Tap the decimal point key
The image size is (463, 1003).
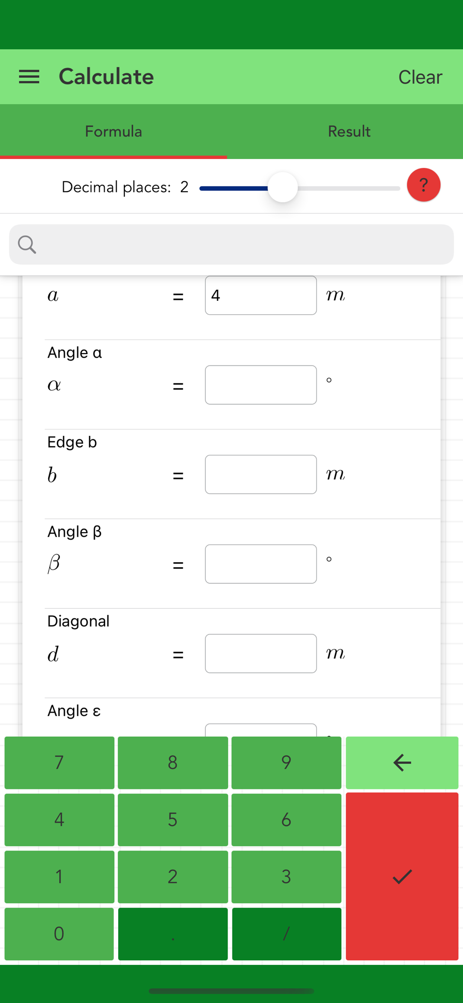pos(173,934)
